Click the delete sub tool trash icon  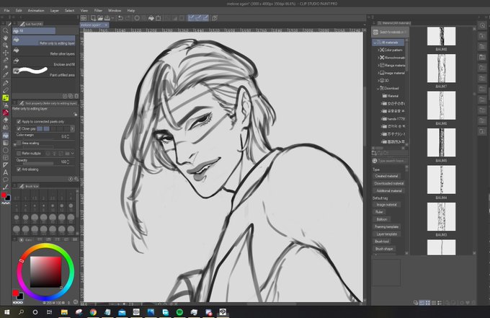click(x=76, y=97)
